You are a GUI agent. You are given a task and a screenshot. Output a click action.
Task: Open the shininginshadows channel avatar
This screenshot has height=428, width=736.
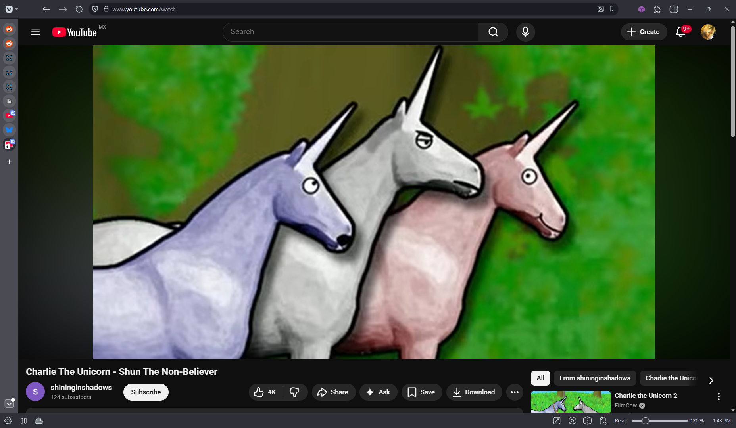(35, 392)
